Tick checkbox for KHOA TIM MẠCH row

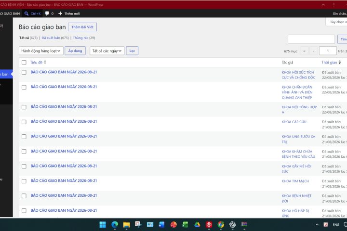[24, 181]
